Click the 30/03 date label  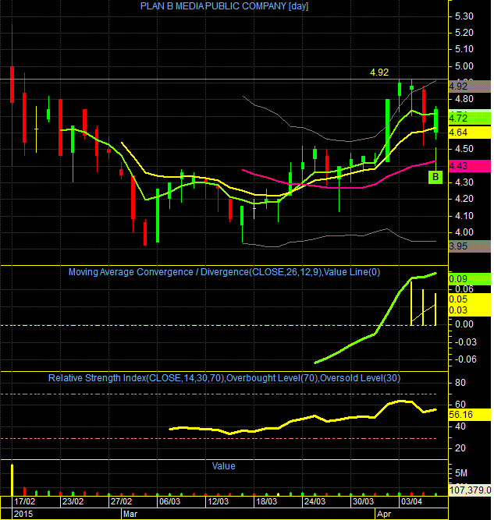click(x=363, y=502)
